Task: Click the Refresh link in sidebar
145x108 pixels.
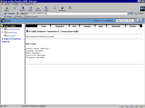Action: coord(6,42)
